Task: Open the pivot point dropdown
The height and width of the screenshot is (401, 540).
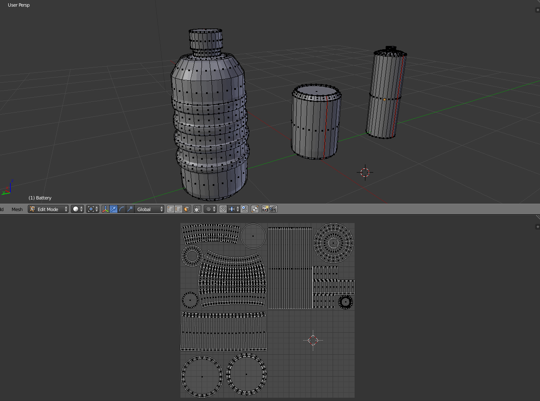Action: point(93,209)
